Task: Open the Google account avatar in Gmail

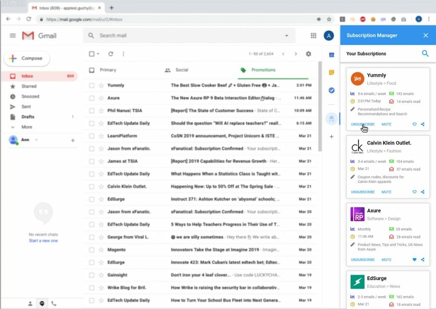Action: point(329,36)
